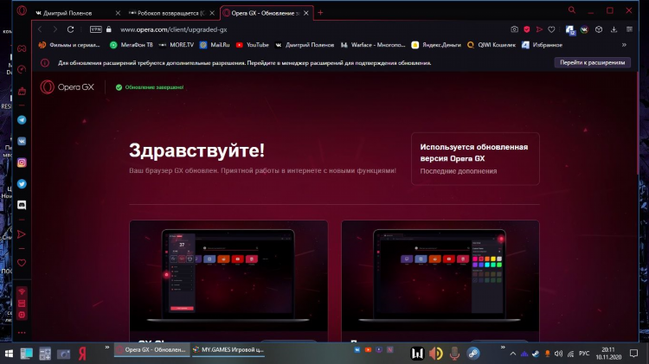
Task: Open Фильмы и сериалы bookmark
Action: click(69, 45)
